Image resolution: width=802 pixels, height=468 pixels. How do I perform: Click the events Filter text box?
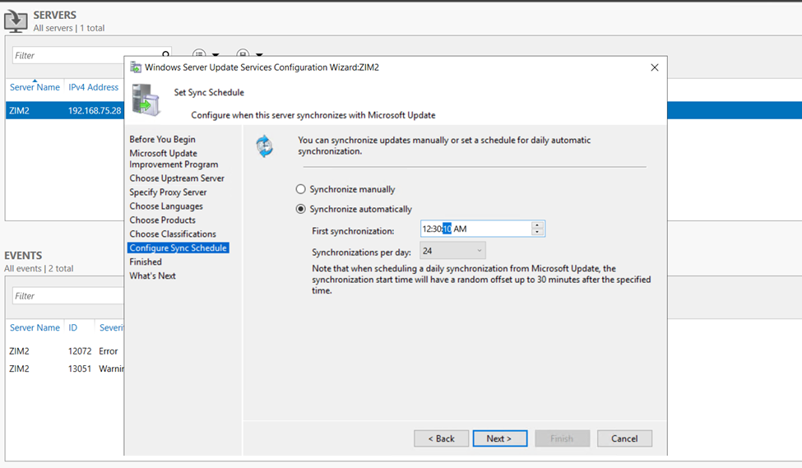pyautogui.click(x=66, y=296)
